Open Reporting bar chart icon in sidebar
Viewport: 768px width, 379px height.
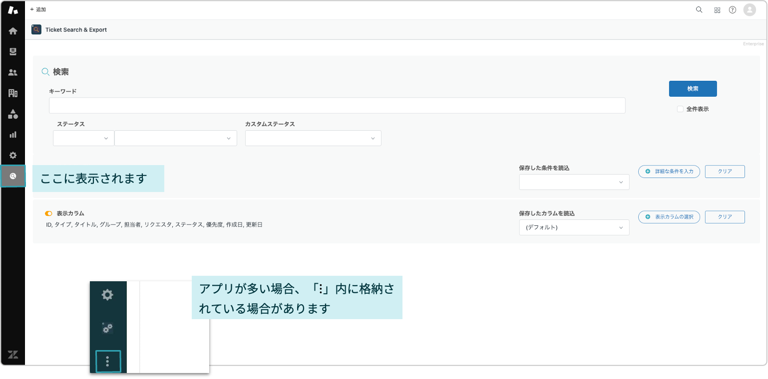(13, 135)
